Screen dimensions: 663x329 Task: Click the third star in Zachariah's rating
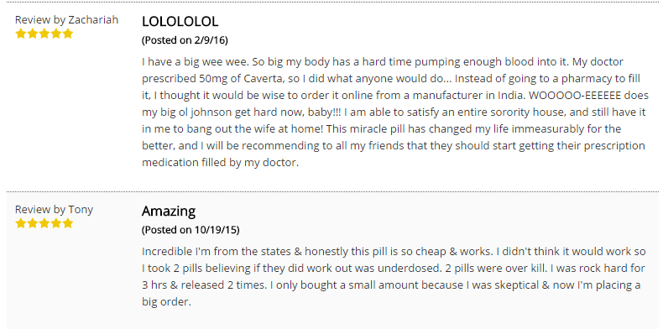coord(44,34)
